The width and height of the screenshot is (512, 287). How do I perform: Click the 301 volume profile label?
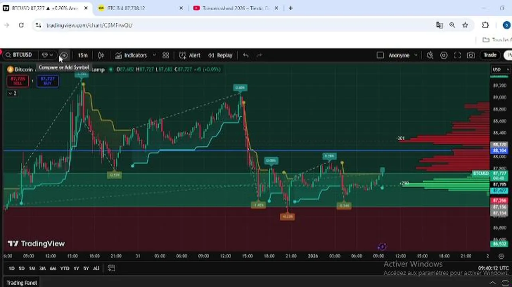[401, 138]
